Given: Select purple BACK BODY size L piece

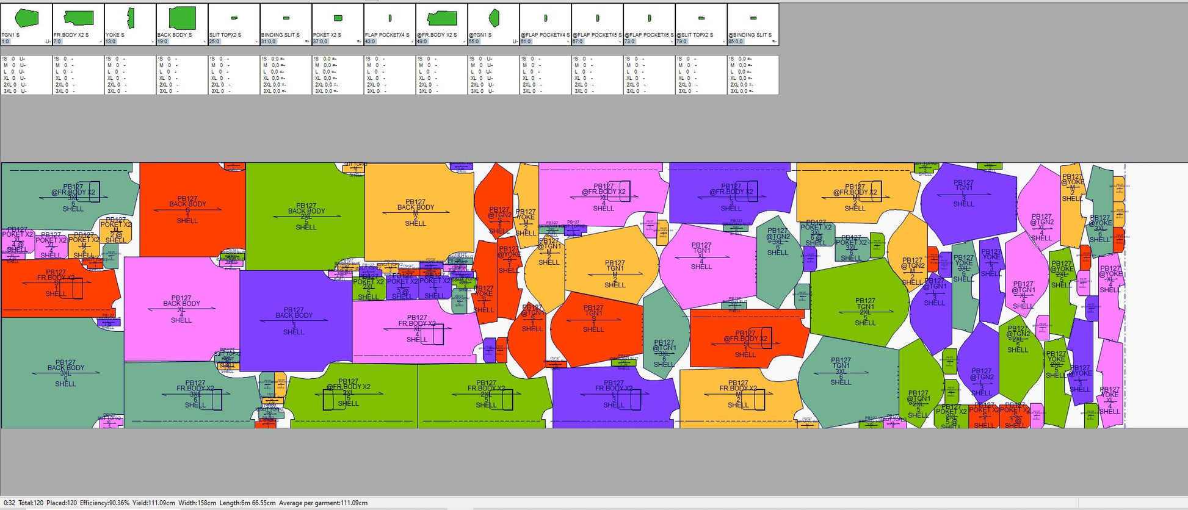Looking at the screenshot, I should pos(294,321).
